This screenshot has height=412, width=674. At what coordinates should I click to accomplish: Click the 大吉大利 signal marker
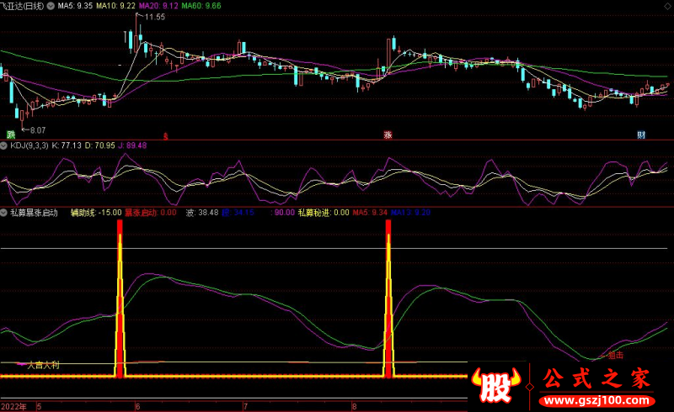43,366
